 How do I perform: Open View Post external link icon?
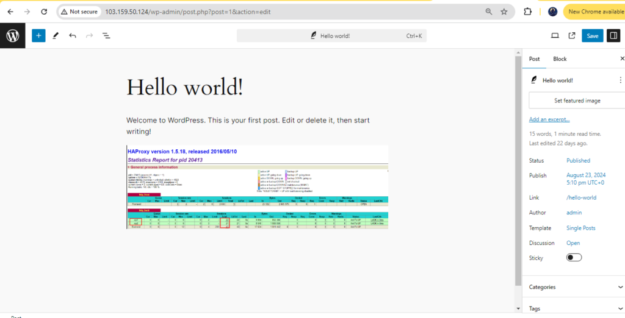572,36
